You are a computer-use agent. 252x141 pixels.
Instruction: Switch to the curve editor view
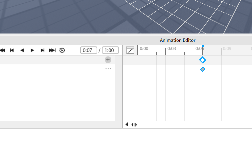pyautogui.click(x=131, y=50)
